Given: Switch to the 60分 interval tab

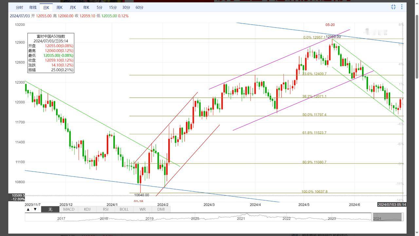Looking at the screenshot, I should (139, 7).
